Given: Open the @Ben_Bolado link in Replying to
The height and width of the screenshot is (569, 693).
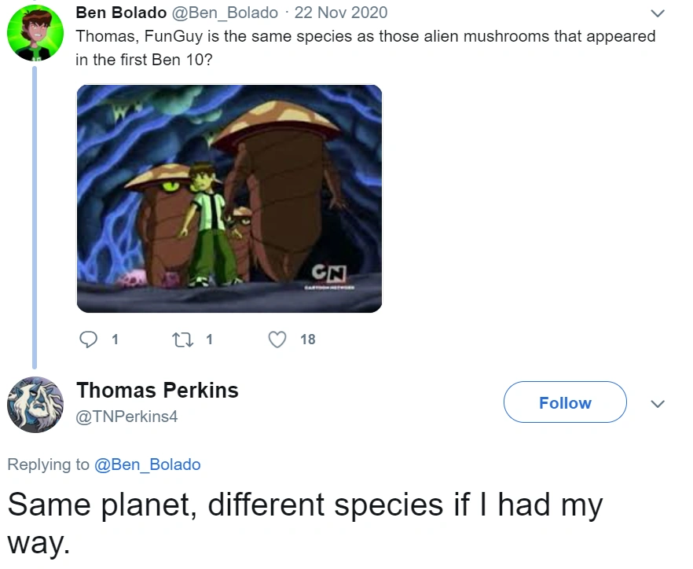Looking at the screenshot, I should click(x=147, y=464).
